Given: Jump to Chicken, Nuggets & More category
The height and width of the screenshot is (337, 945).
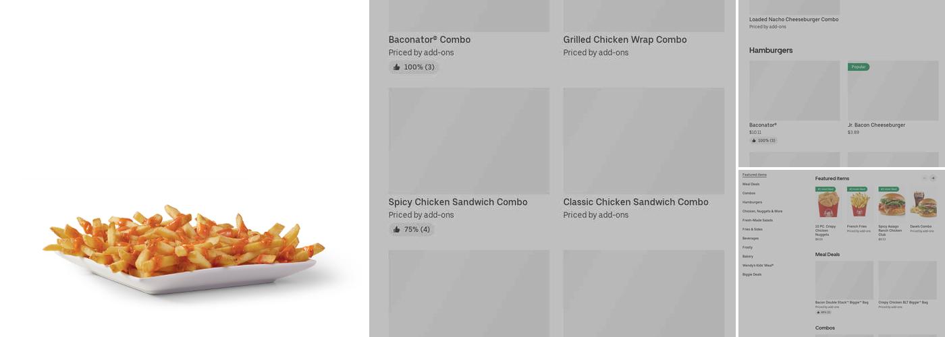Looking at the screenshot, I should (762, 211).
